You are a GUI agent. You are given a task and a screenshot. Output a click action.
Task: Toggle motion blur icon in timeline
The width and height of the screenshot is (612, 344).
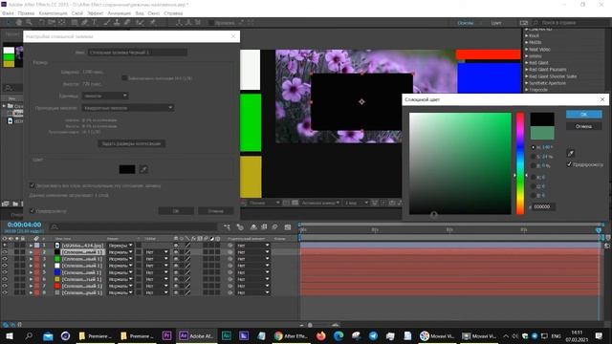pyautogui.click(x=274, y=226)
